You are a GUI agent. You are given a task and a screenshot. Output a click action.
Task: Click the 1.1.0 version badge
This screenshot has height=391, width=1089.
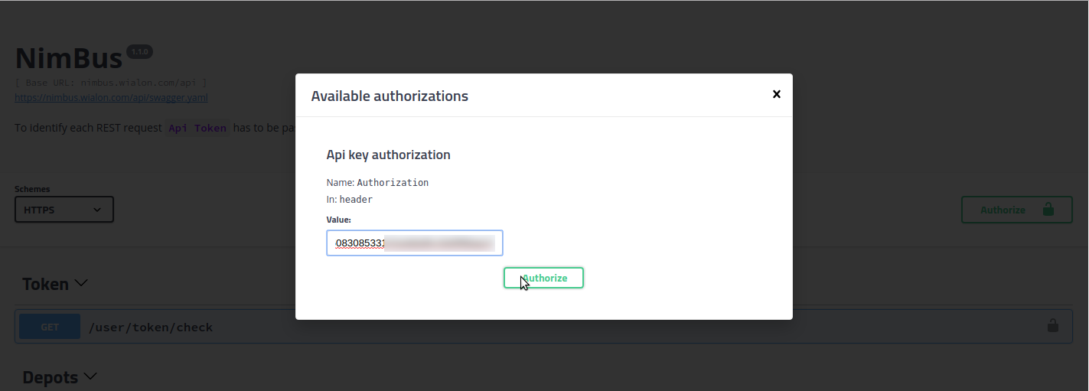click(139, 51)
